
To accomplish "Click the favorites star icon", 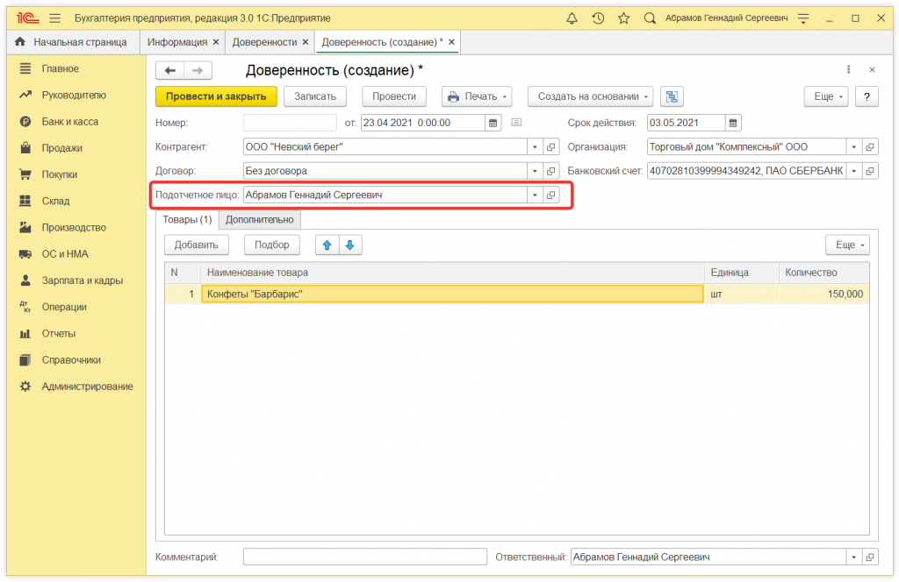I will [x=623, y=18].
